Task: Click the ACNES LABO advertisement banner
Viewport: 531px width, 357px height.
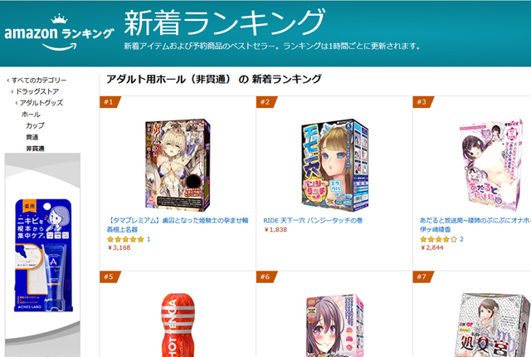Action: pyautogui.click(x=42, y=255)
